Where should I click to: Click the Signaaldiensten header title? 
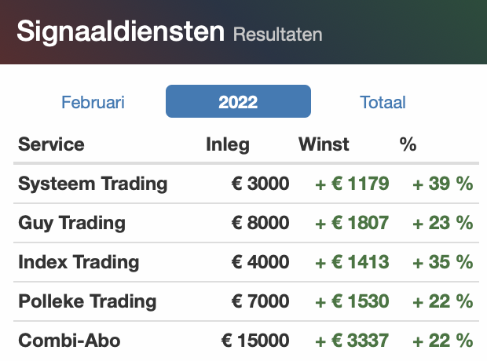pos(120,31)
